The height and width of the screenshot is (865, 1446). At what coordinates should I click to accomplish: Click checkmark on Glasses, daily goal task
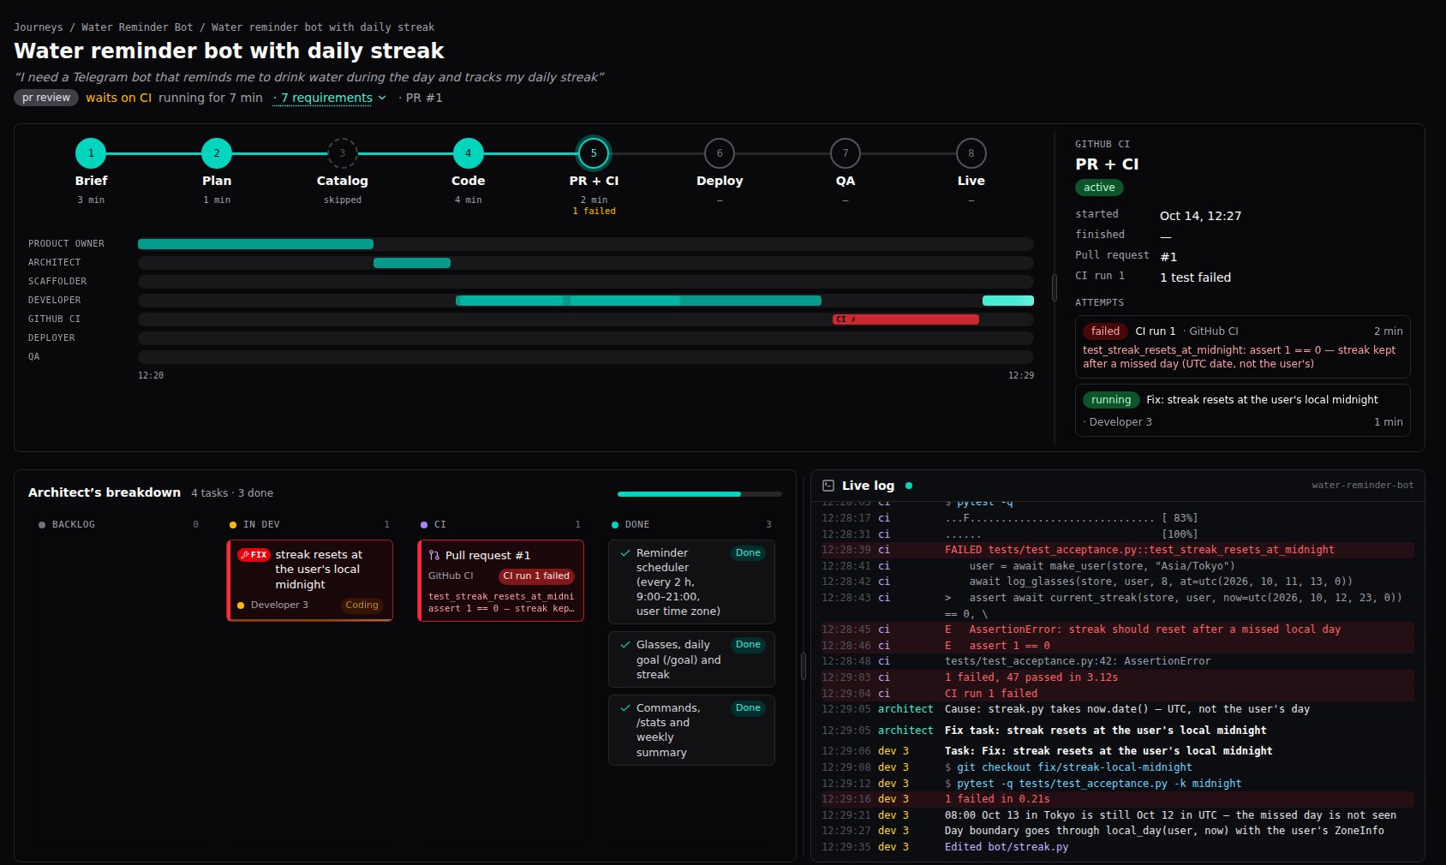pyautogui.click(x=625, y=645)
